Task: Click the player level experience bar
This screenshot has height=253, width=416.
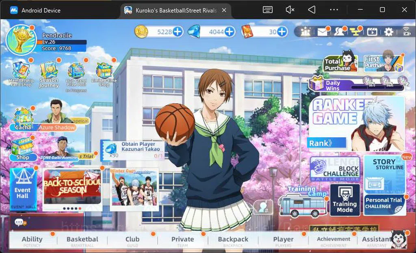Action: pos(62,42)
